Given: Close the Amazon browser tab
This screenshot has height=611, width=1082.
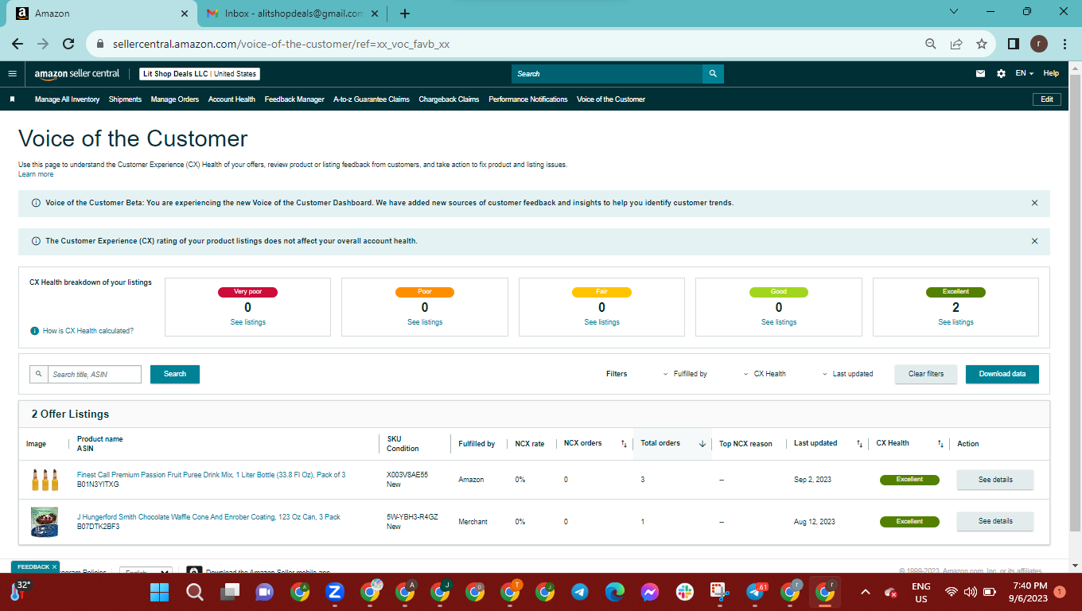Looking at the screenshot, I should [185, 14].
